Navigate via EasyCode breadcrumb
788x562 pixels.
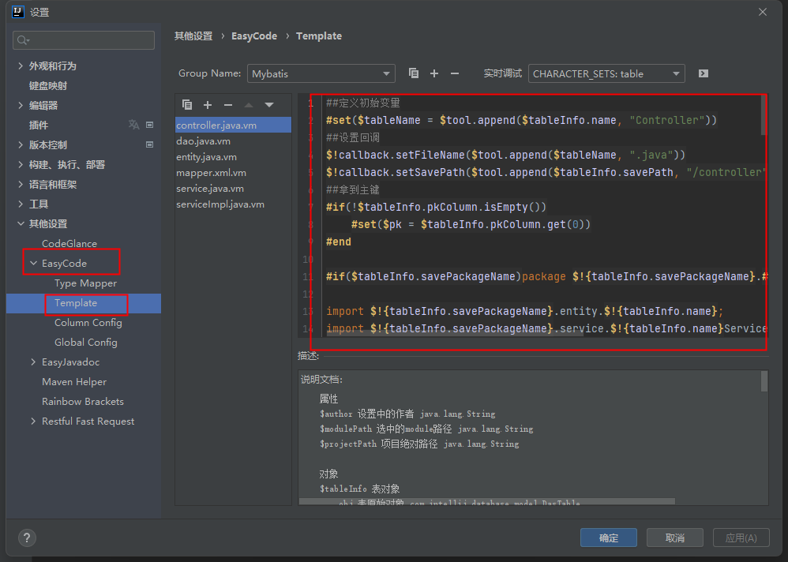pyautogui.click(x=254, y=36)
